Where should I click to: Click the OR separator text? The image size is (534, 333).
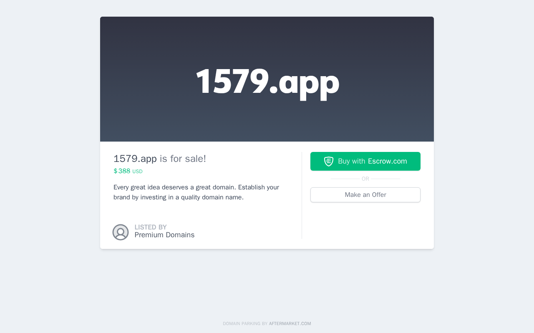[x=365, y=179]
